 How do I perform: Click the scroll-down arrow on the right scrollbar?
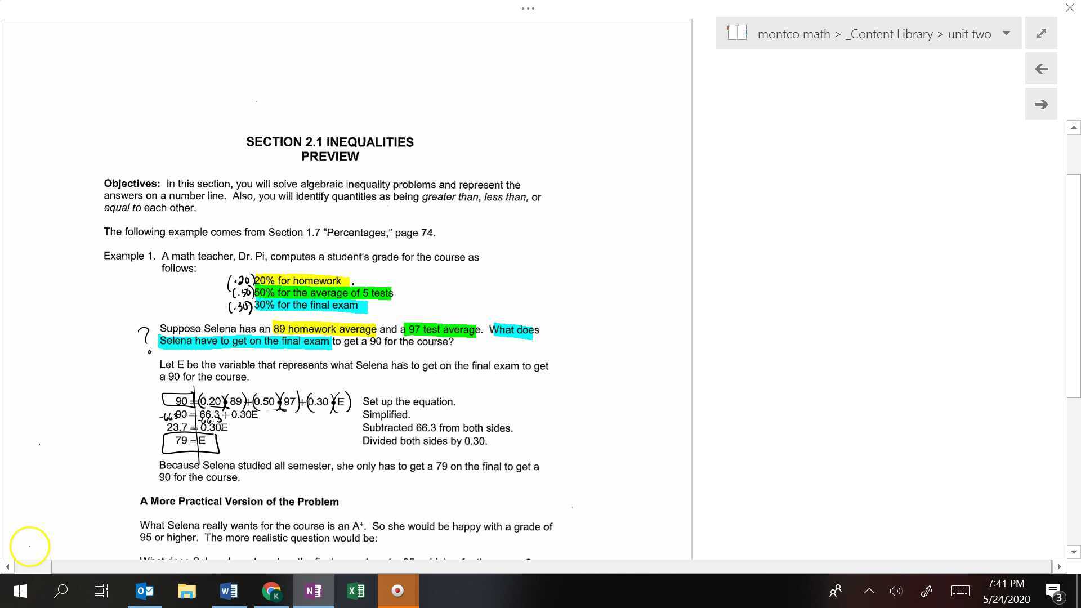pyautogui.click(x=1074, y=552)
